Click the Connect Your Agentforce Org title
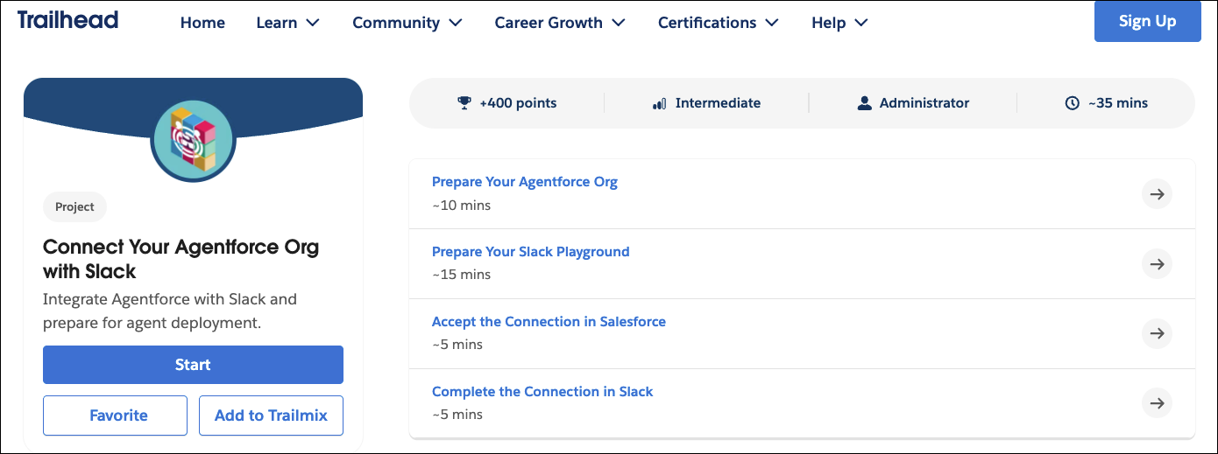This screenshot has width=1218, height=454. pos(181,259)
